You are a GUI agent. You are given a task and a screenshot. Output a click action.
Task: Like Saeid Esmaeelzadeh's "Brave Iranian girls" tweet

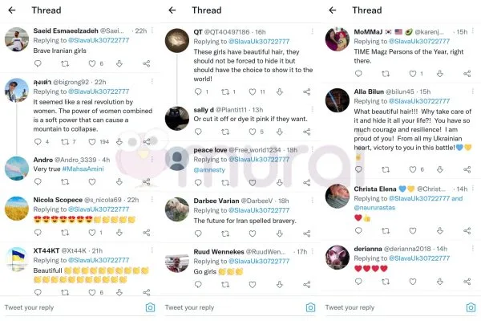(92, 63)
